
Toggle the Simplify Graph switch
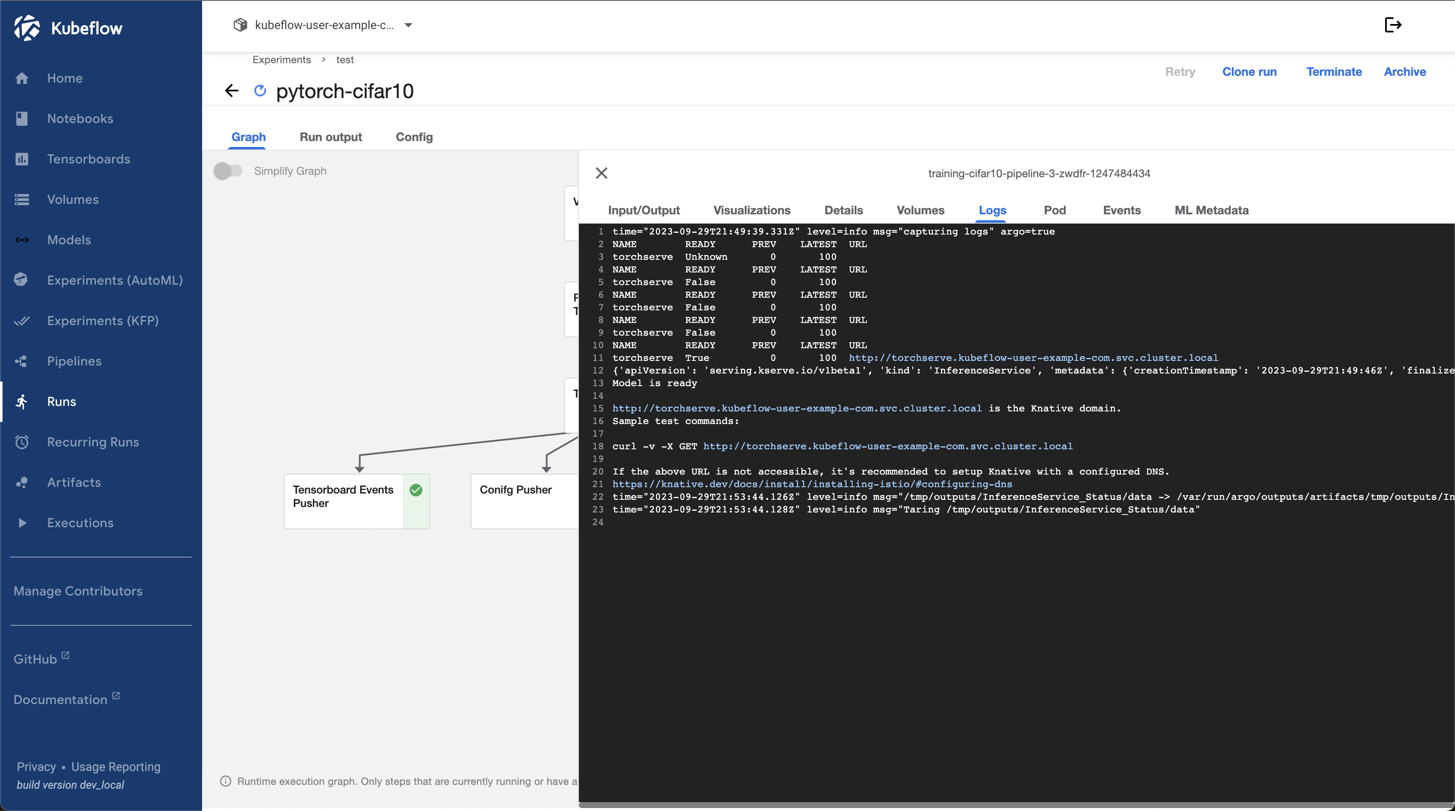(x=228, y=171)
